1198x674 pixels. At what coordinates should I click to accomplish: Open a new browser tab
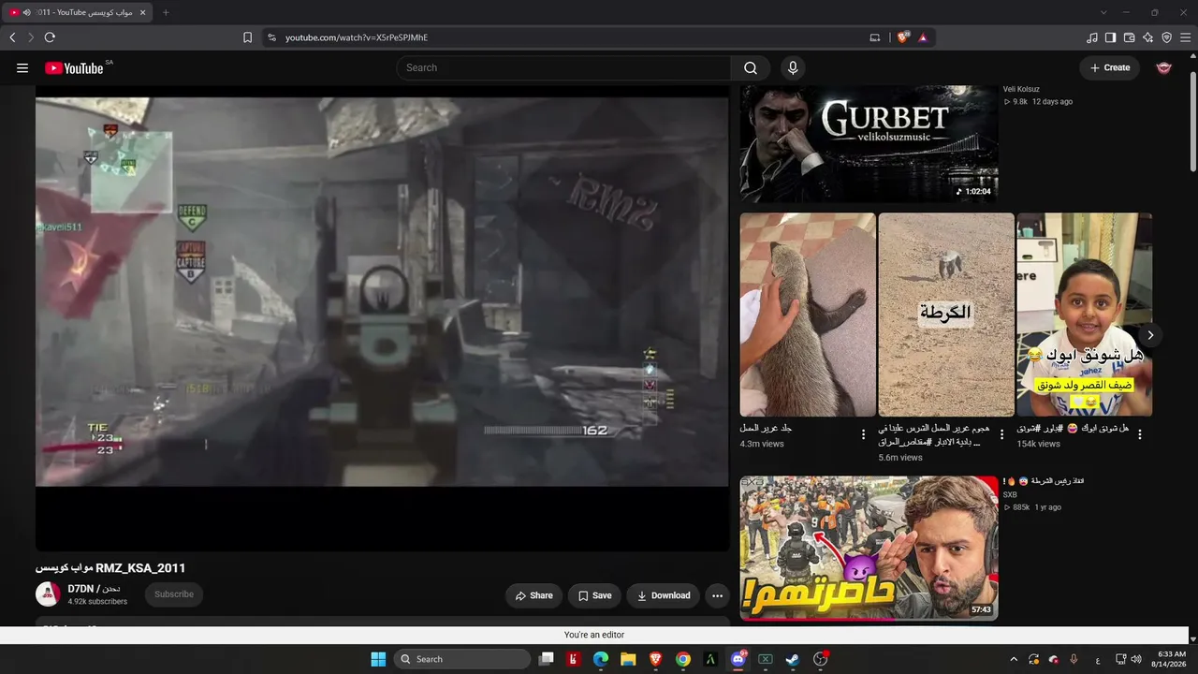tap(166, 12)
